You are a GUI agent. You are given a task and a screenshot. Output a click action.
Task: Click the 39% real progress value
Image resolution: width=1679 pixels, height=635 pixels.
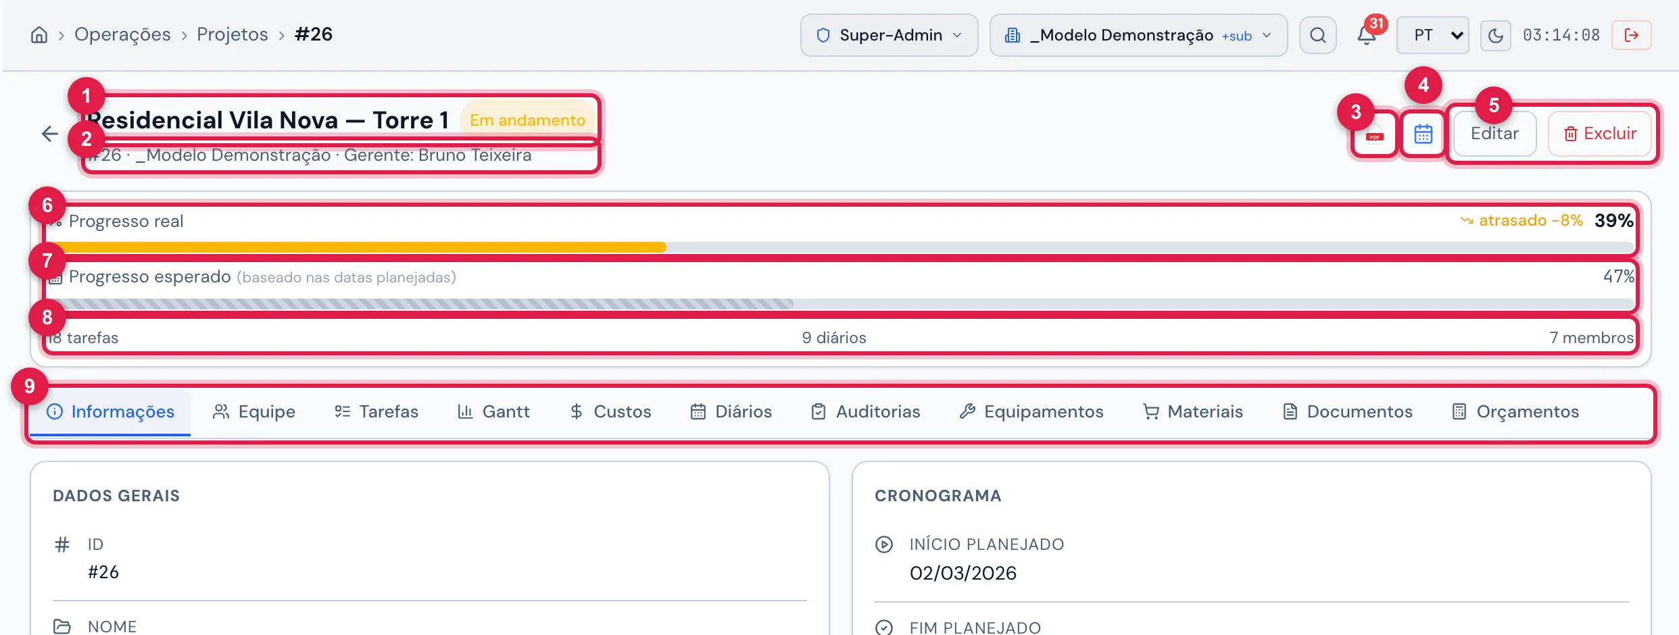[x=1614, y=221]
